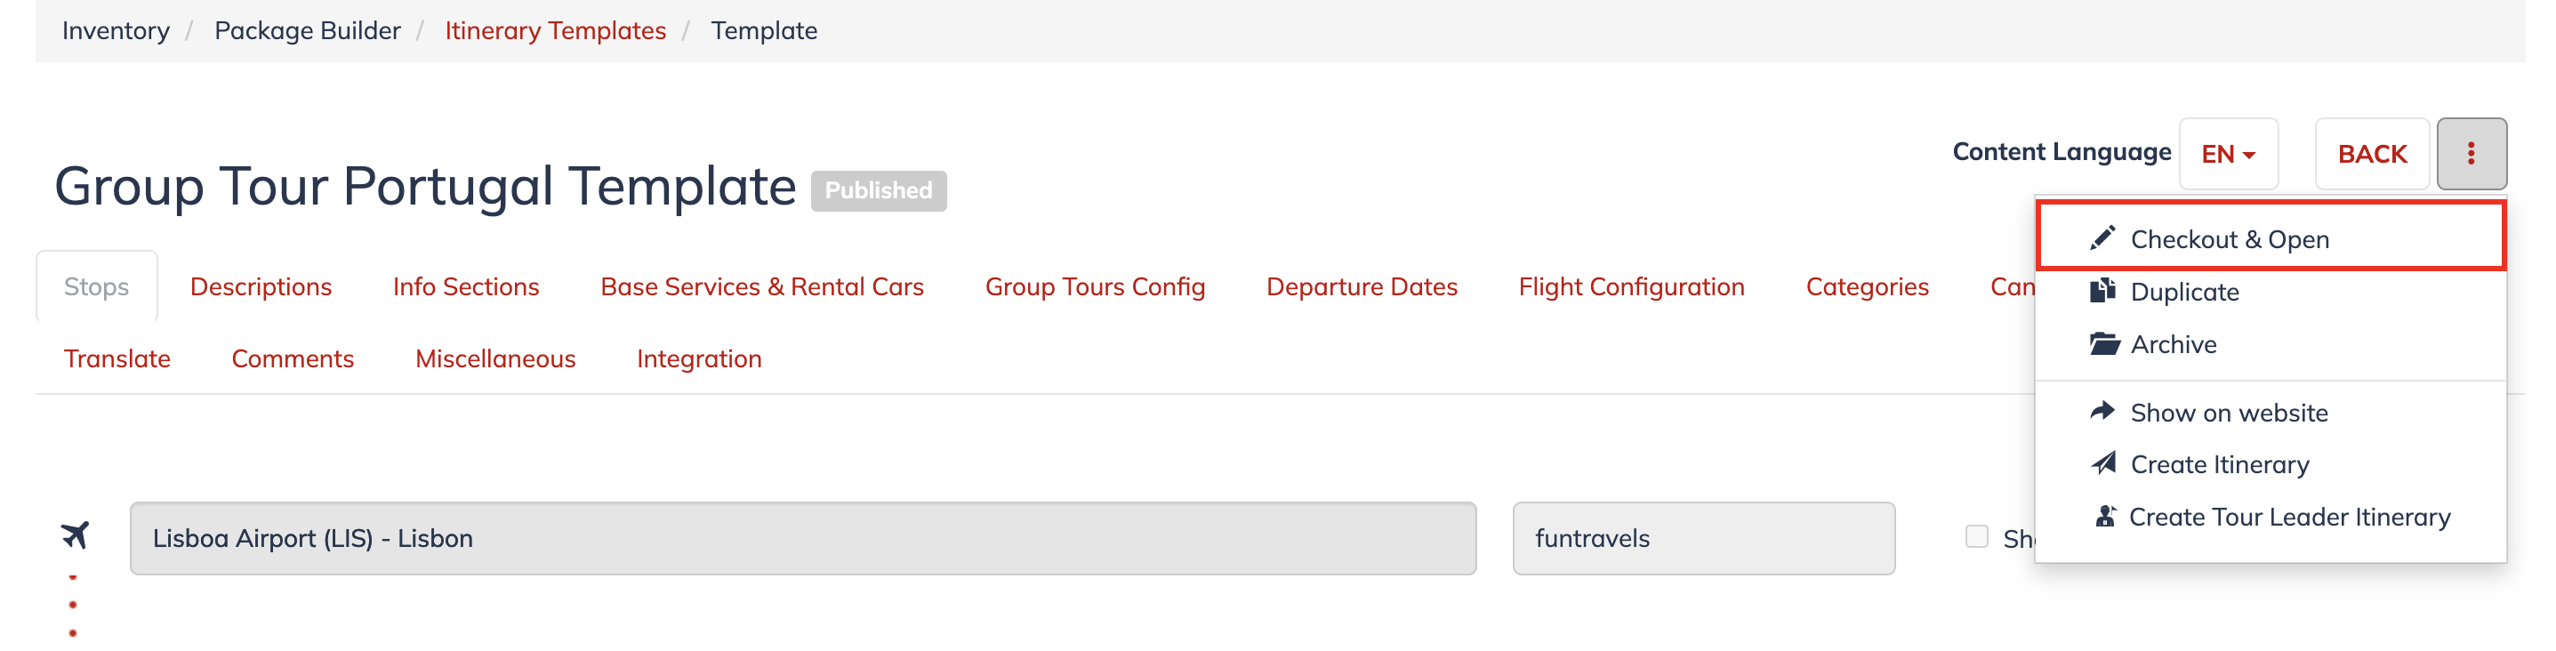Go to Itinerary Templates breadcrumb link

pos(555,31)
